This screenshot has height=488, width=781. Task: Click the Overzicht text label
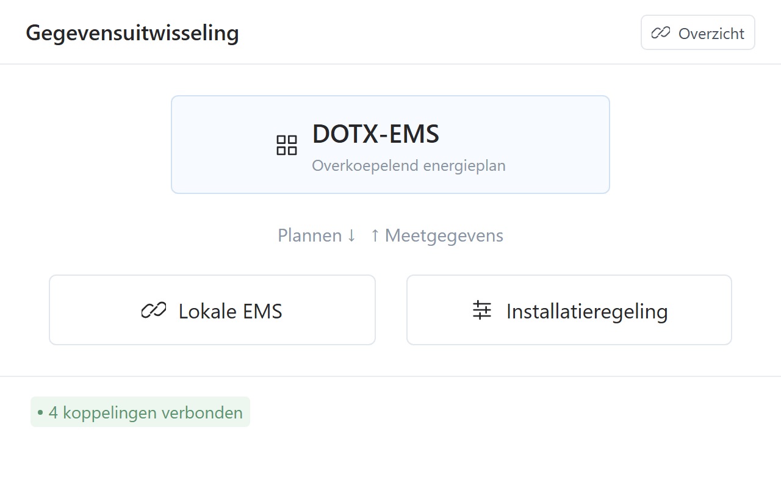(x=711, y=34)
